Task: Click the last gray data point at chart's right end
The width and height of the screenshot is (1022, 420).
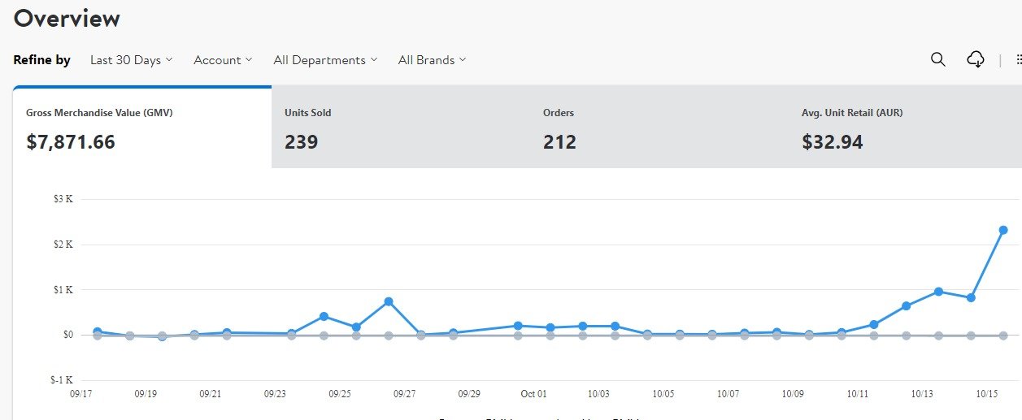Action: (x=1003, y=336)
